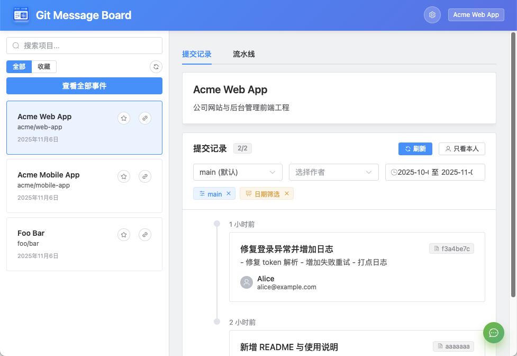Select the 全部 project filter
517x356 pixels.
(x=19, y=67)
